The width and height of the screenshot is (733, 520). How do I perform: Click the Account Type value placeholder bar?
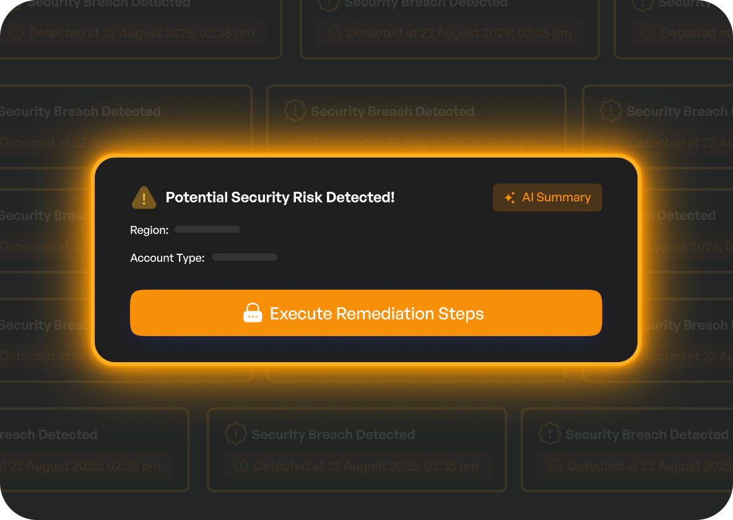point(245,258)
